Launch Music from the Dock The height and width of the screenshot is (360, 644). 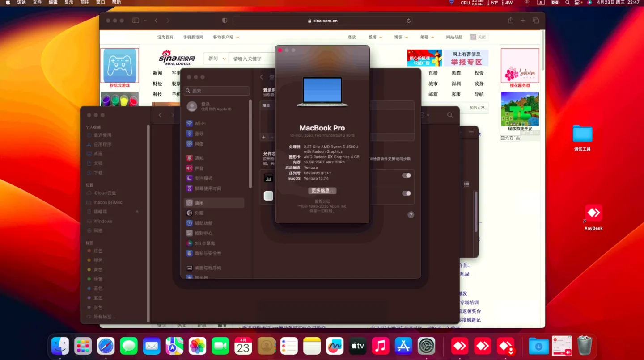(x=381, y=345)
